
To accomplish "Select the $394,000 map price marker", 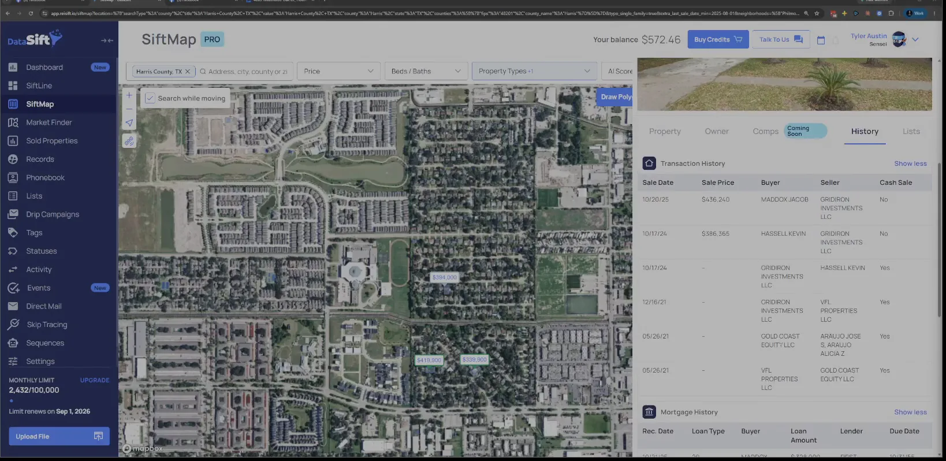I will 445,277.
